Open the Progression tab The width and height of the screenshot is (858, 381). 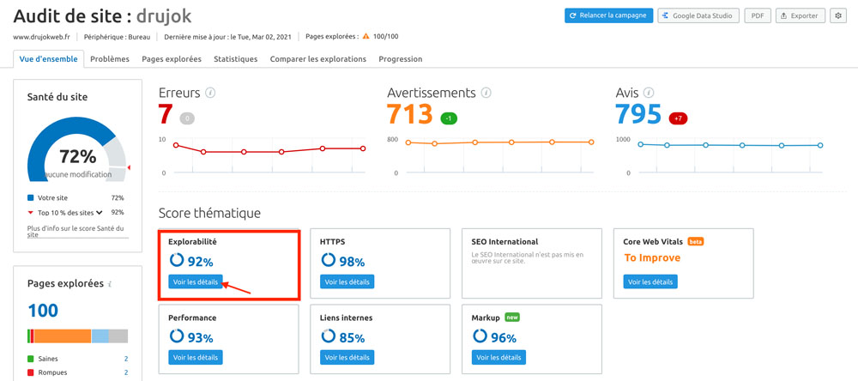tap(401, 59)
